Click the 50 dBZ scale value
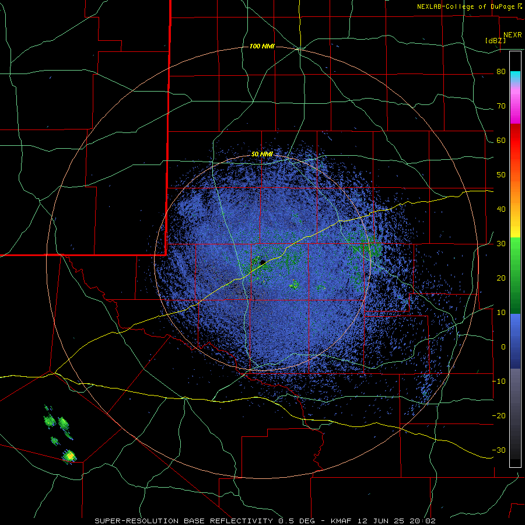This screenshot has width=525, height=525. click(x=501, y=175)
